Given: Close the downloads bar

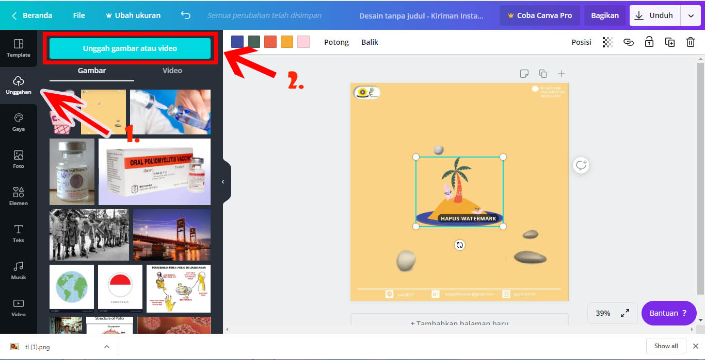Looking at the screenshot, I should (695, 346).
